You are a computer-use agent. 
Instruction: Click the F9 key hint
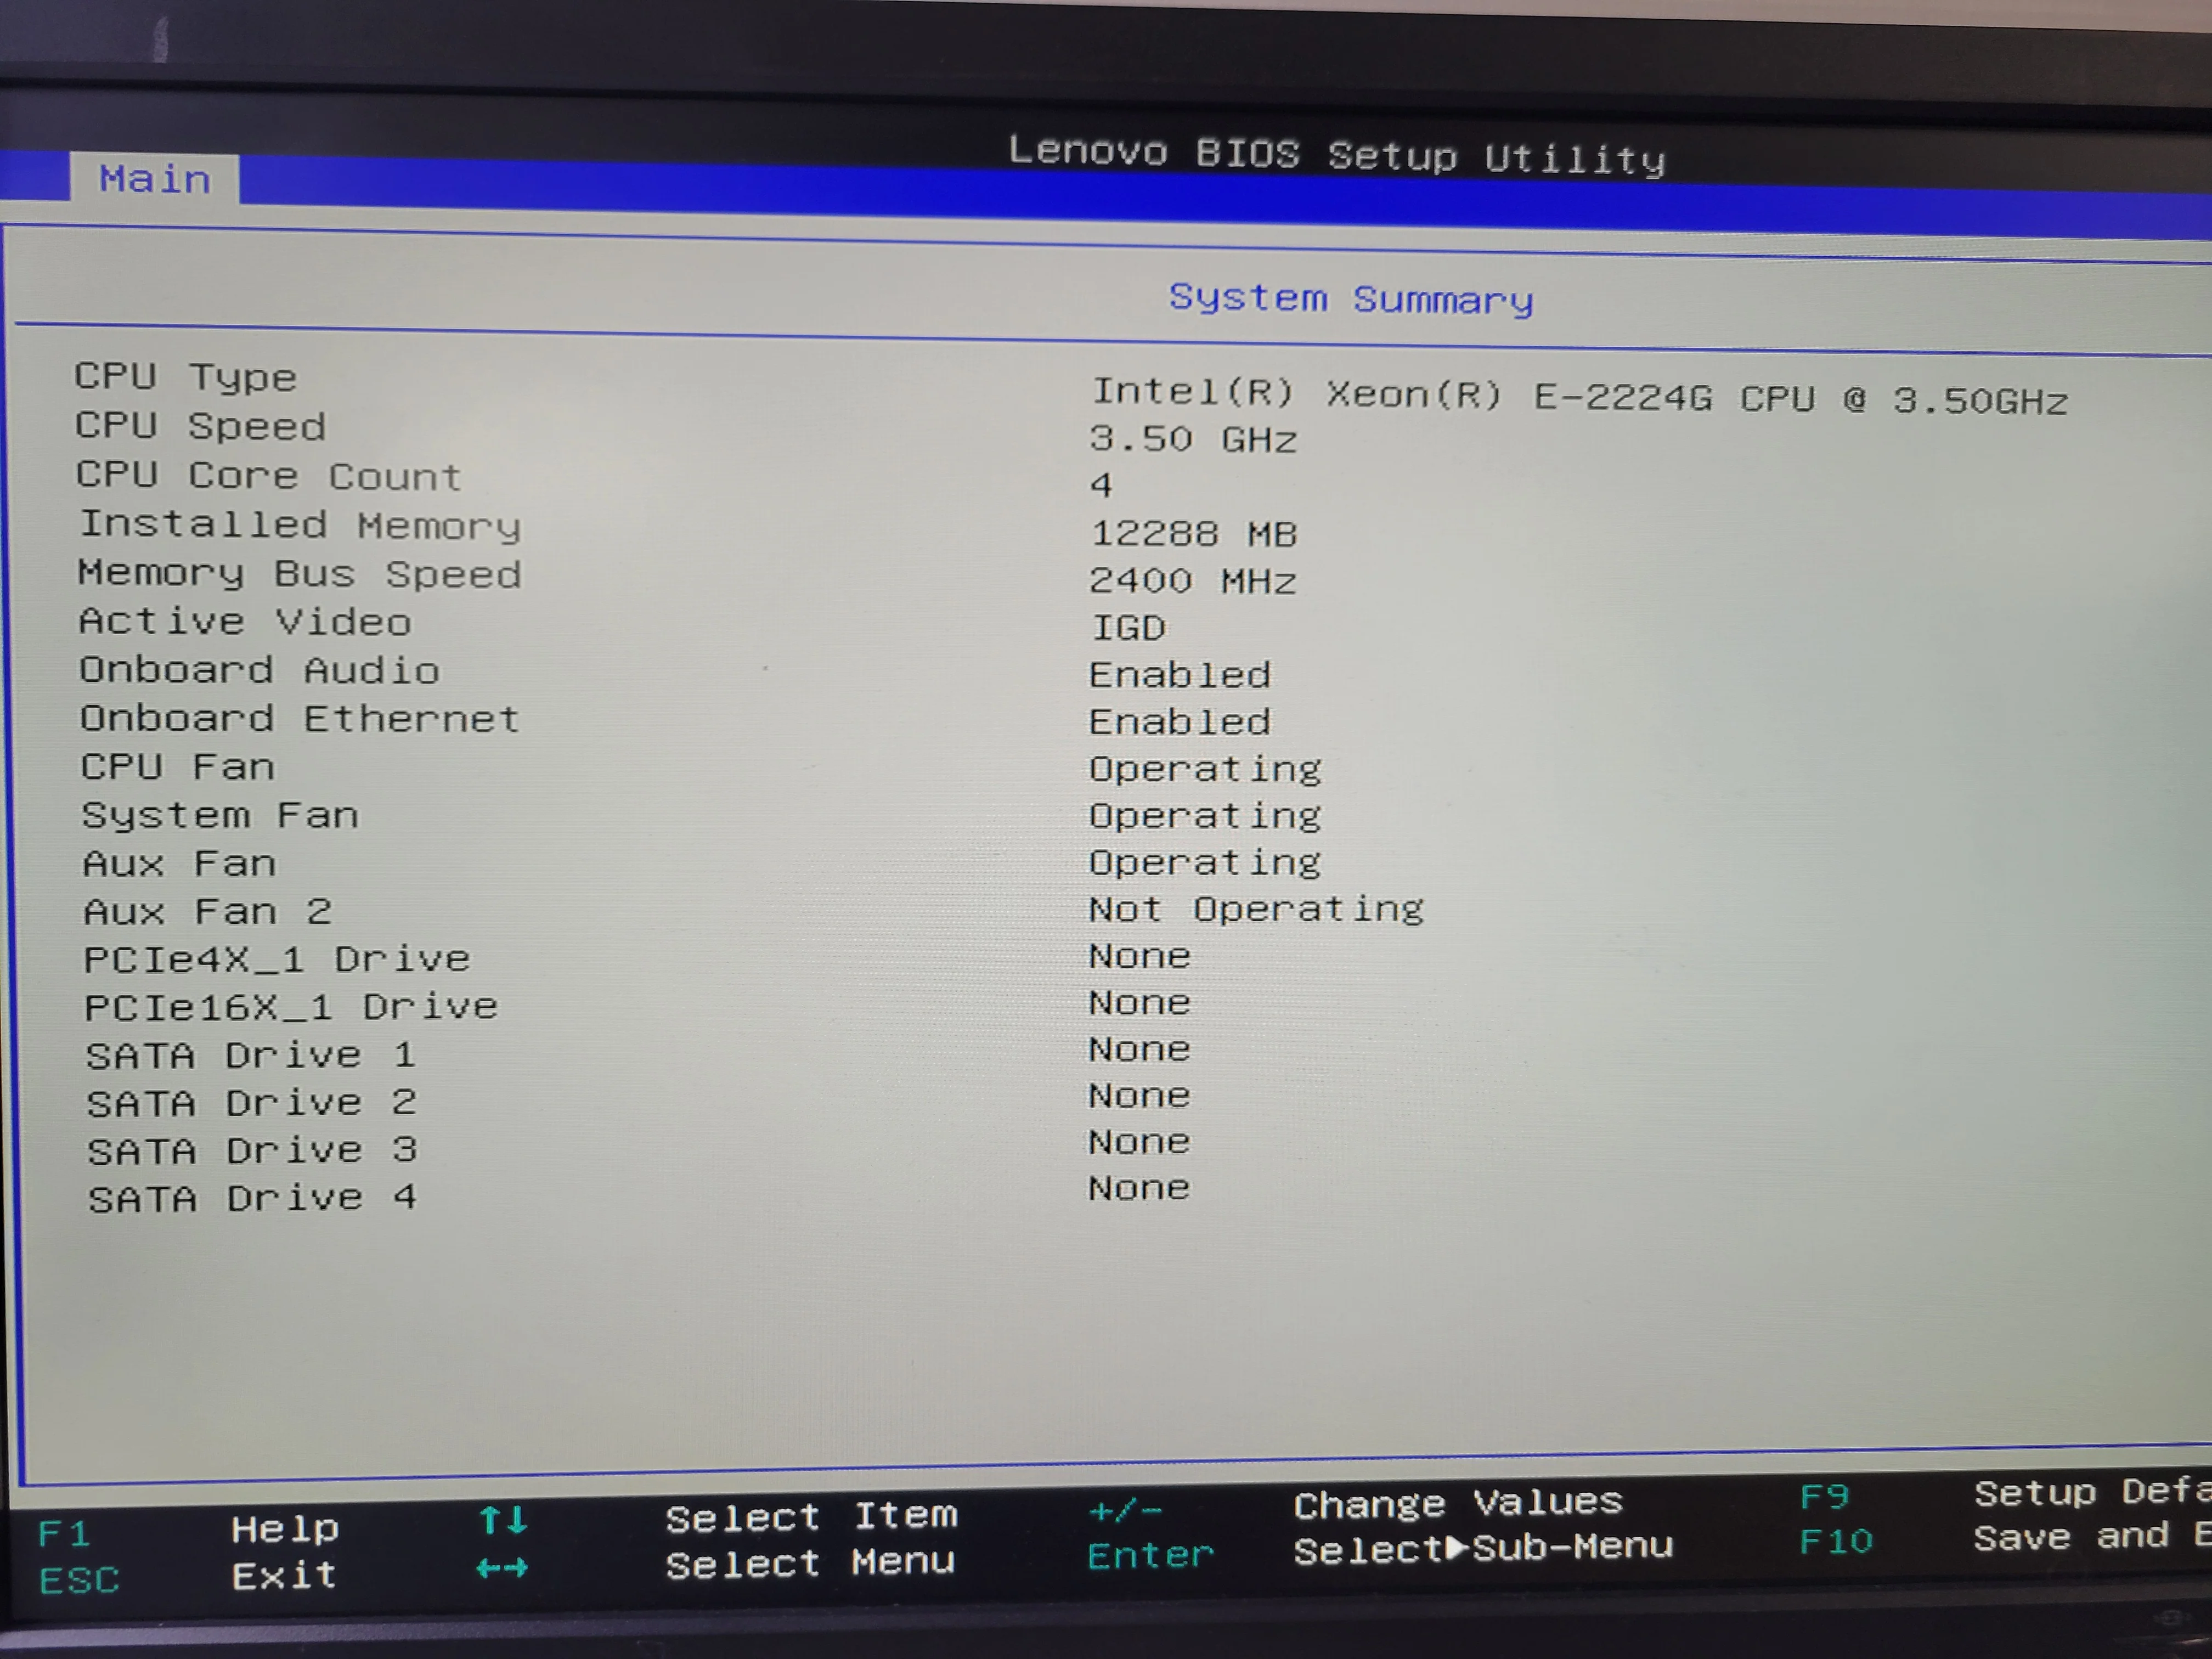coord(1825,1496)
